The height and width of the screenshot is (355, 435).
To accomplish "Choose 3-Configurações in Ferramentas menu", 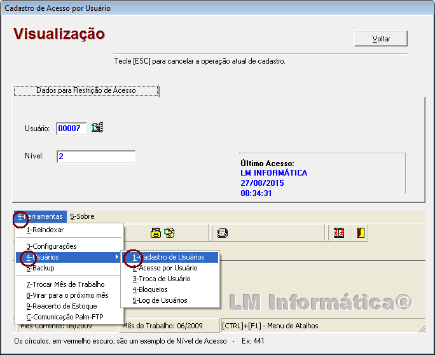I will 51,246.
